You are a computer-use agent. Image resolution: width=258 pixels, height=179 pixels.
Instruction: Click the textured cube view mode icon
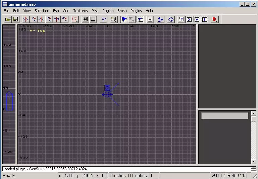(113, 19)
